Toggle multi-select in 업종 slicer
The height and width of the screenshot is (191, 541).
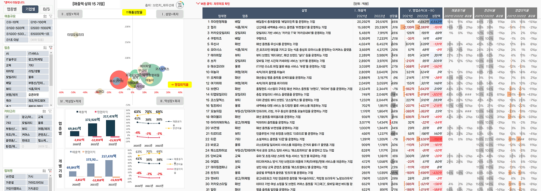44,48
